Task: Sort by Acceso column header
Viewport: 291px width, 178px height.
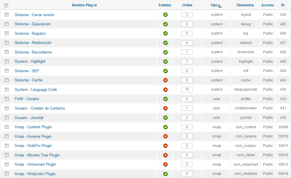Action: click(267, 5)
